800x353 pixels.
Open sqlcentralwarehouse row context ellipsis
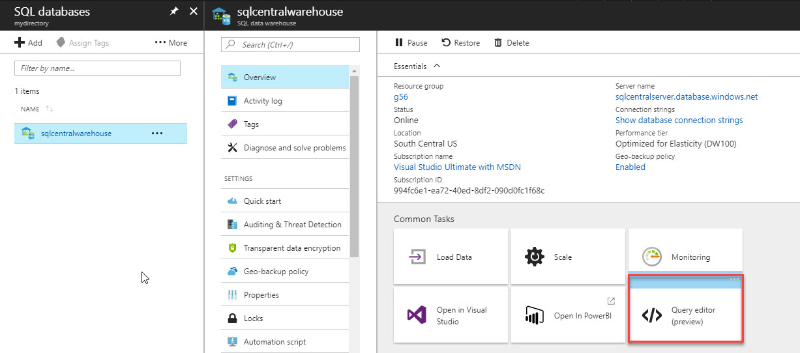click(x=157, y=134)
